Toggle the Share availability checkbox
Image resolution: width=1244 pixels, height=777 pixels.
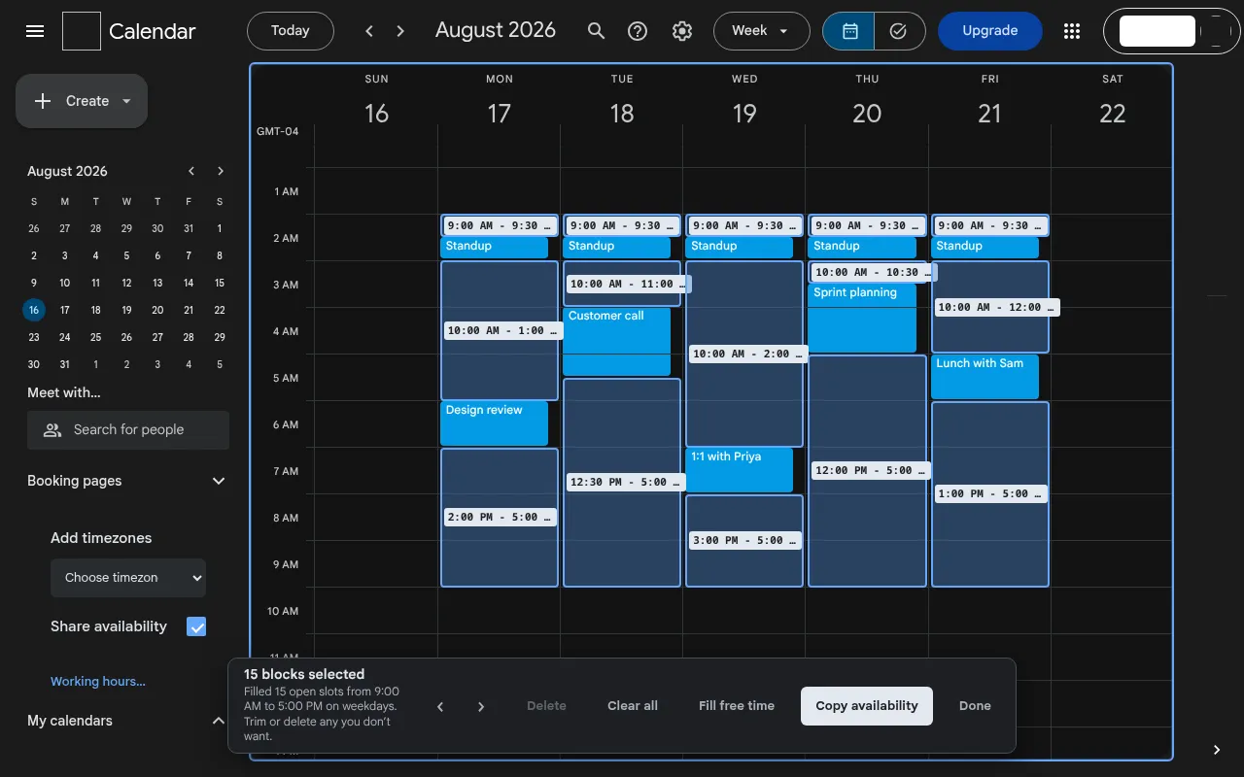(196, 626)
